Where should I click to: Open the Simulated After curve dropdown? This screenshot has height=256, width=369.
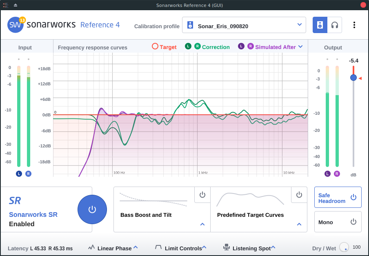(300, 47)
